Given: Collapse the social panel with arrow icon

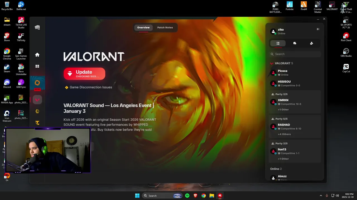Looking at the screenshot, I should pyautogui.click(x=318, y=29).
